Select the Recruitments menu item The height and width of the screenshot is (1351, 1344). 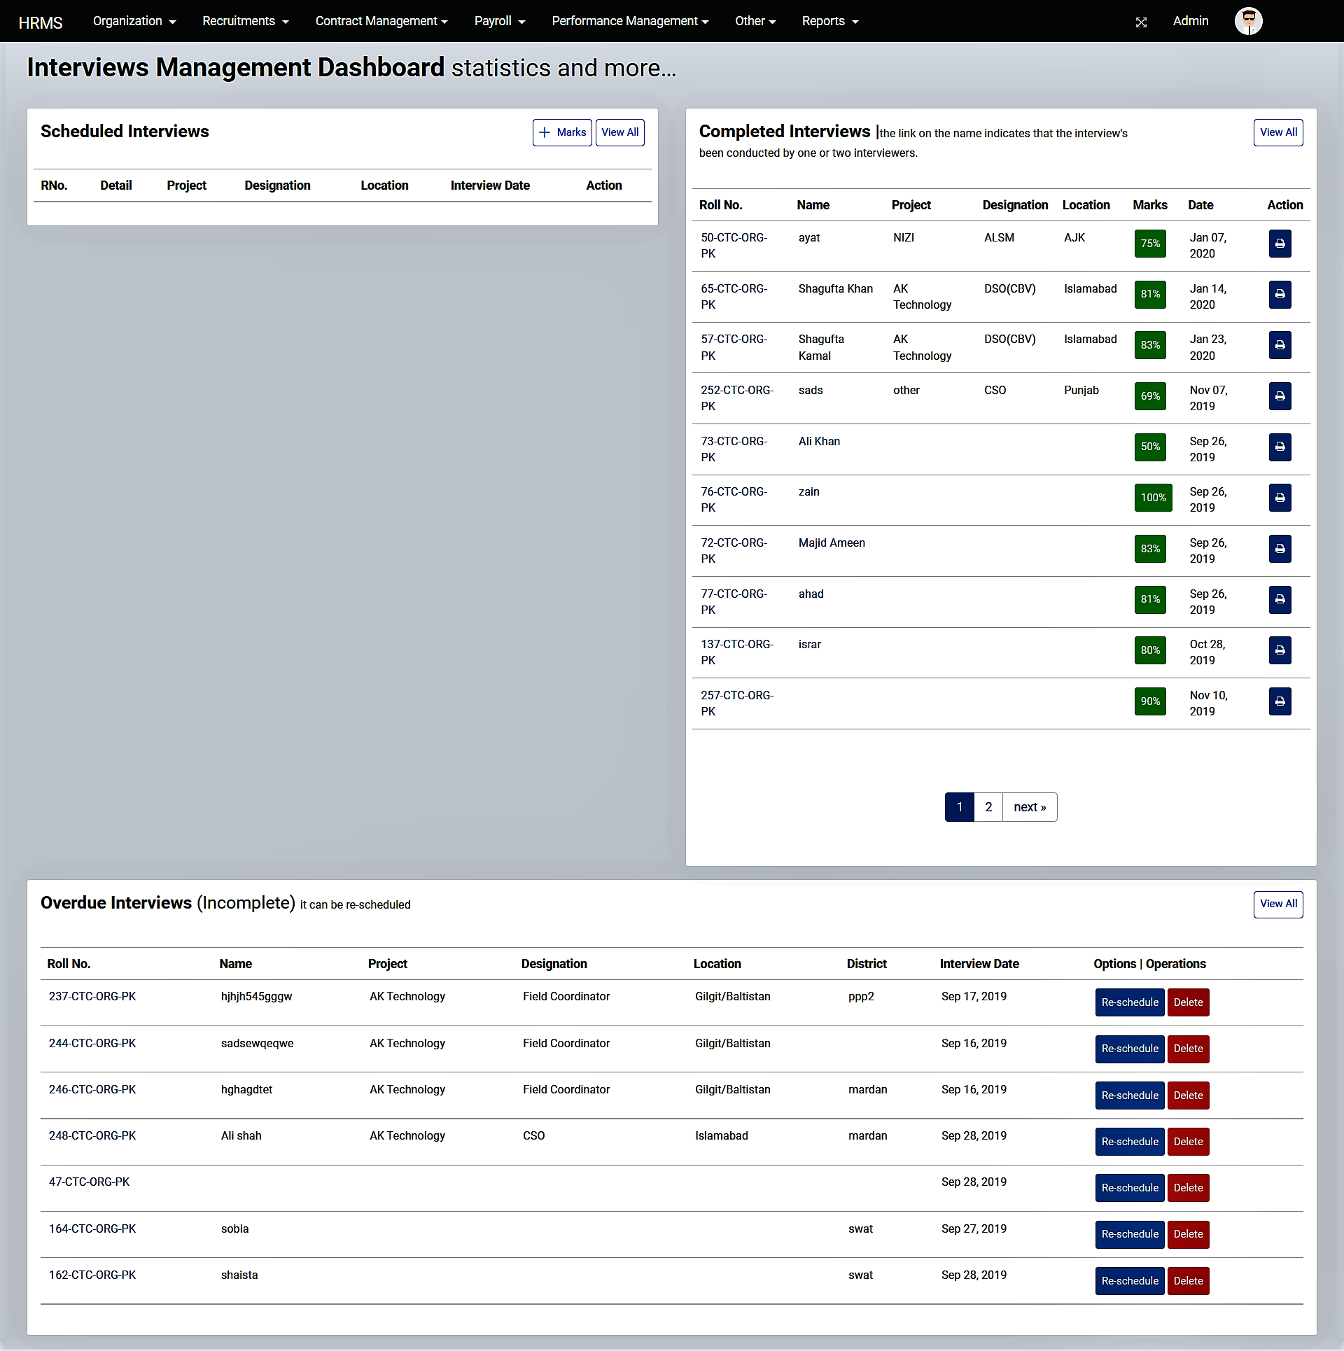(x=244, y=21)
